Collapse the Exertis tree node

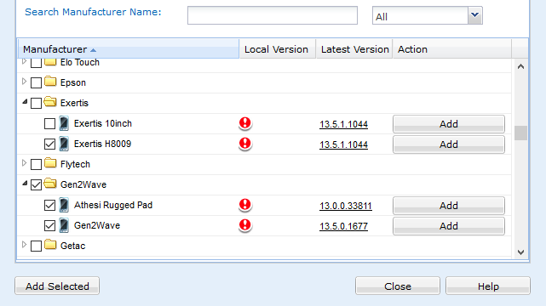[x=25, y=102]
